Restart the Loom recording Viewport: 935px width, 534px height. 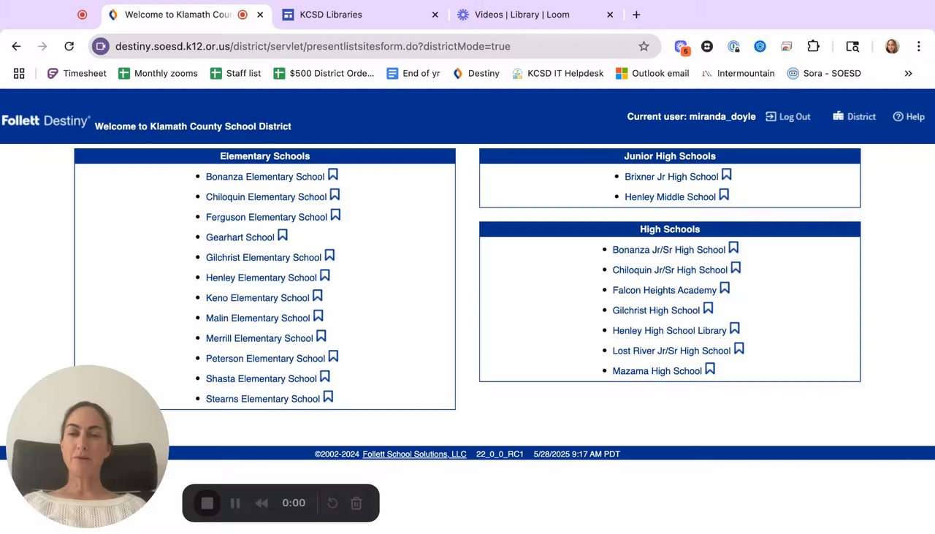pos(332,503)
